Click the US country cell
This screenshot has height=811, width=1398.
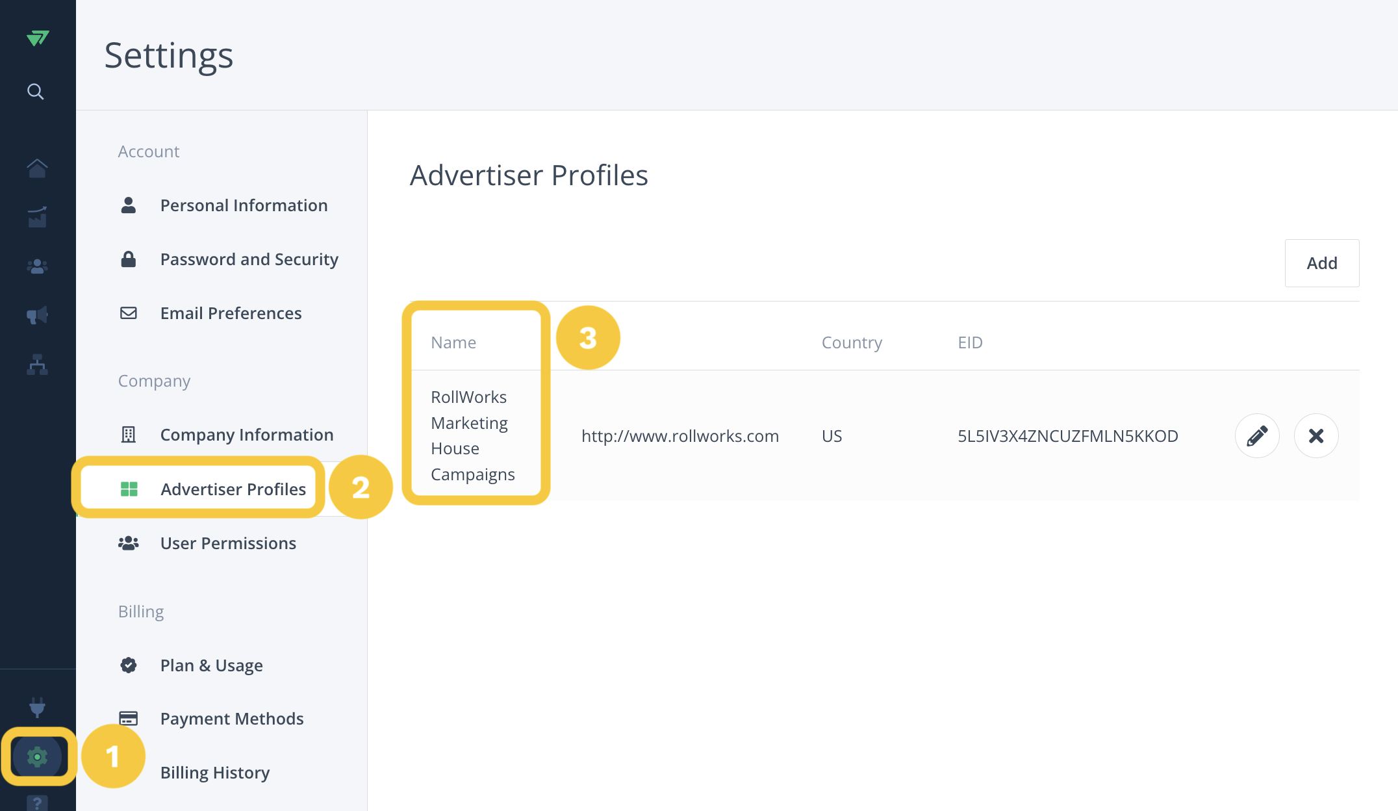pyautogui.click(x=832, y=436)
